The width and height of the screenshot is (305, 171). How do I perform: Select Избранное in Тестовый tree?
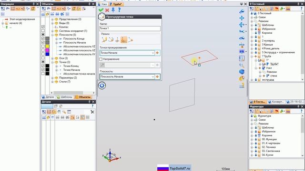coord(269,29)
